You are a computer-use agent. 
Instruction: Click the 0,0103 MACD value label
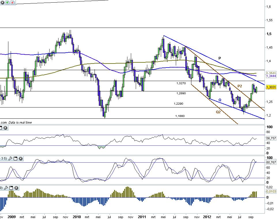click(271, 191)
